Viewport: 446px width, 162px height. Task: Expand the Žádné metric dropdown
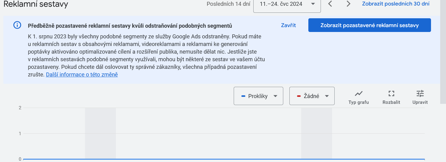(312, 96)
